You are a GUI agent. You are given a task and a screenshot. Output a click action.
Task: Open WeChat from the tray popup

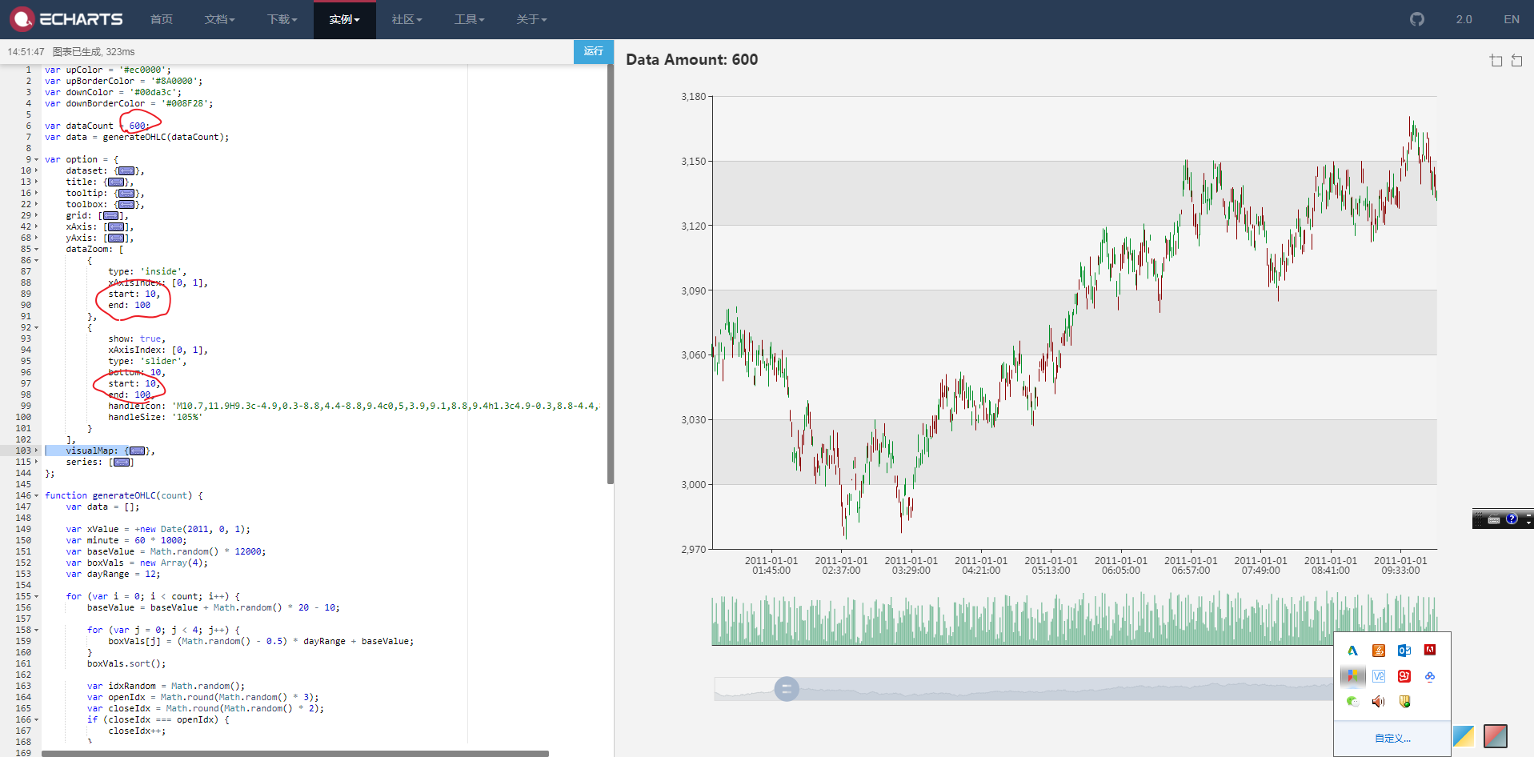(x=1352, y=702)
